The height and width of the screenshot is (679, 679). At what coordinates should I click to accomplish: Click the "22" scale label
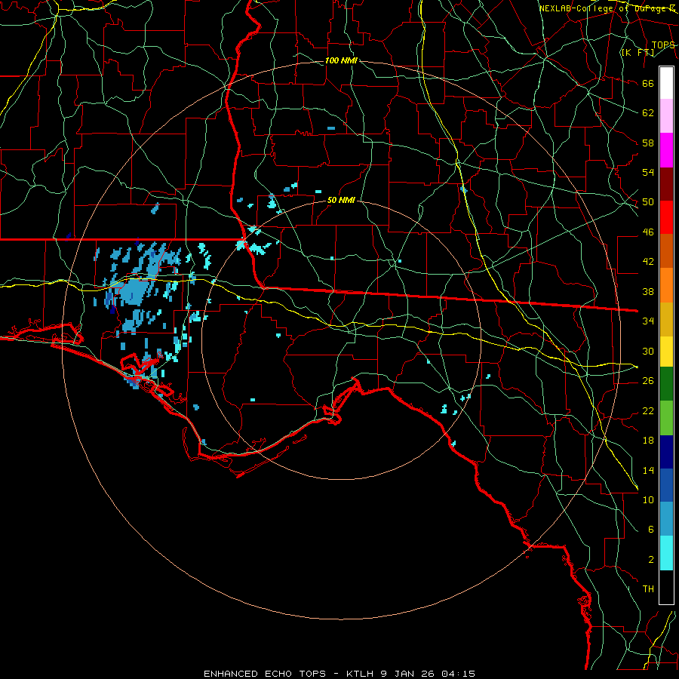coord(648,411)
